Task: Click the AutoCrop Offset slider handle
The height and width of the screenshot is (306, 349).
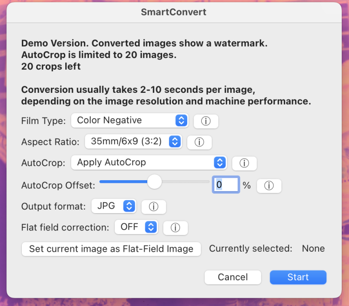Action: click(x=155, y=182)
